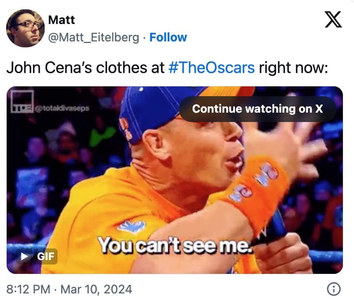Viewport: 354px width, 301px height.
Task: Follow the Matt account
Action: click(168, 37)
